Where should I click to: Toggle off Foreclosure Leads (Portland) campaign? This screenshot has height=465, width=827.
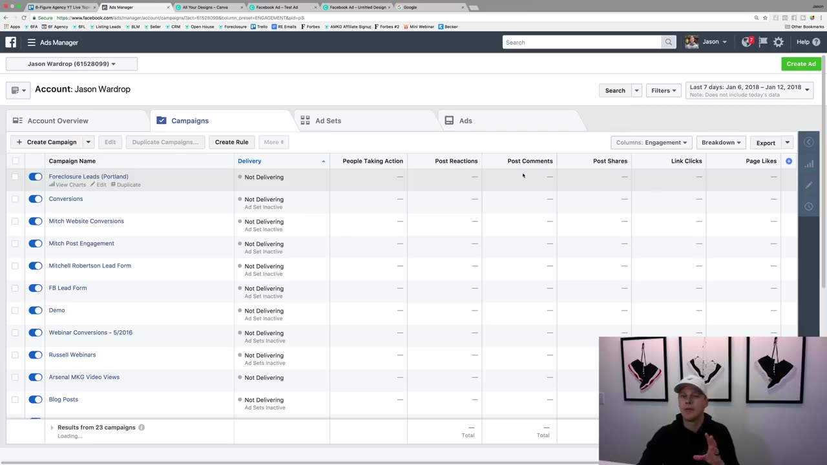36,177
